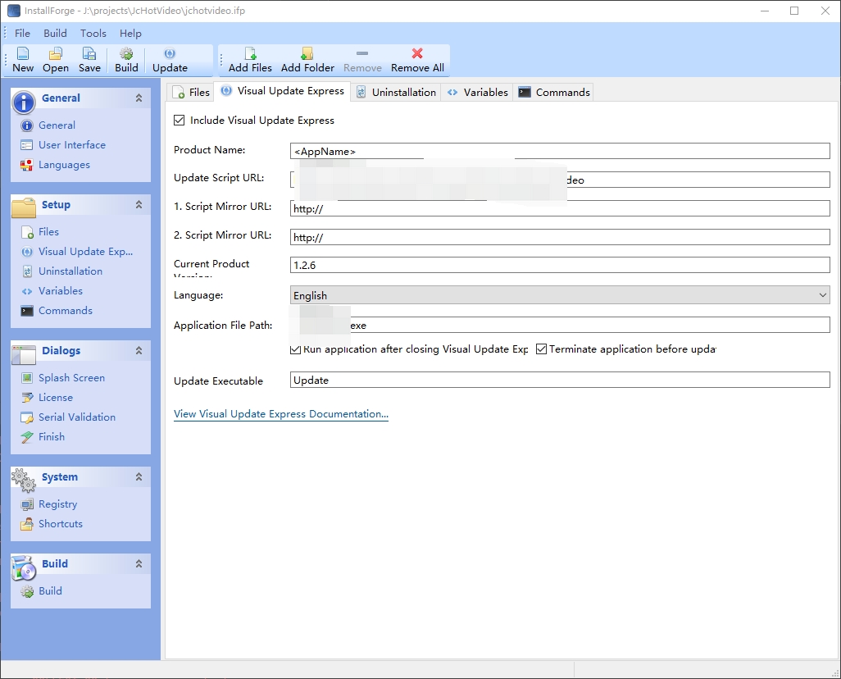The width and height of the screenshot is (841, 679).
Task: Collapse the Setup sidebar section
Action: tap(139, 205)
